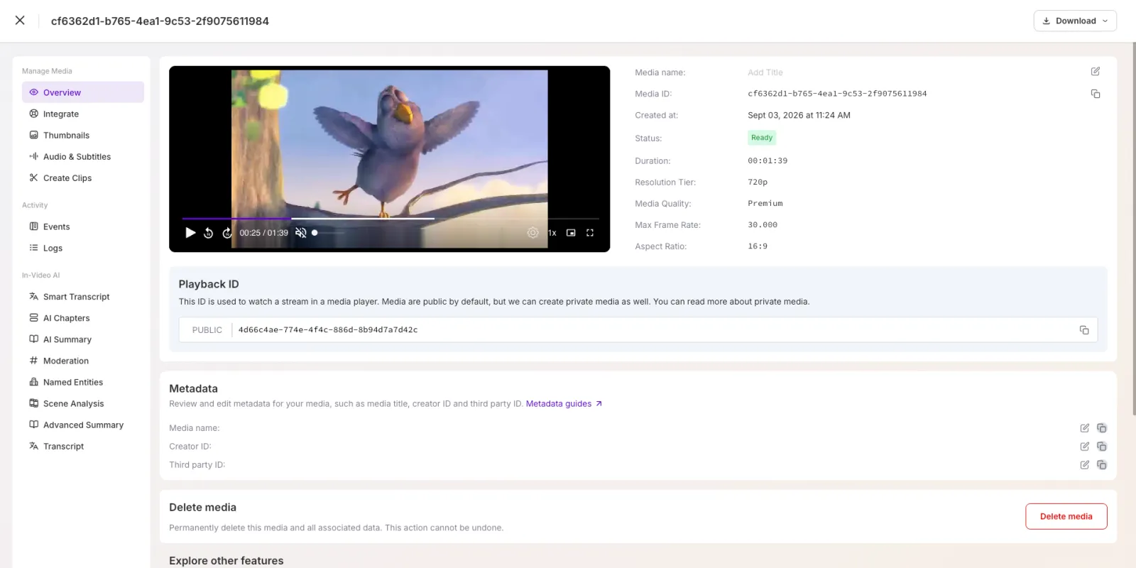
Task: Edit the Creator ID field
Action: (x=1085, y=447)
